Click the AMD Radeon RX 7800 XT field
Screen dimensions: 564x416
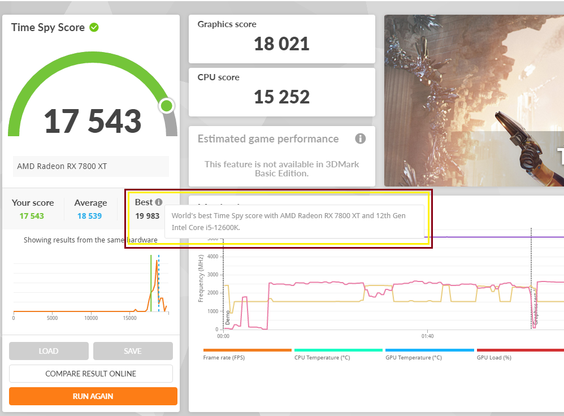(90, 166)
